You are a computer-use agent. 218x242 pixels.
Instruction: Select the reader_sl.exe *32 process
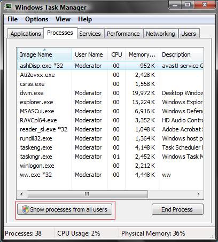click(110, 129)
